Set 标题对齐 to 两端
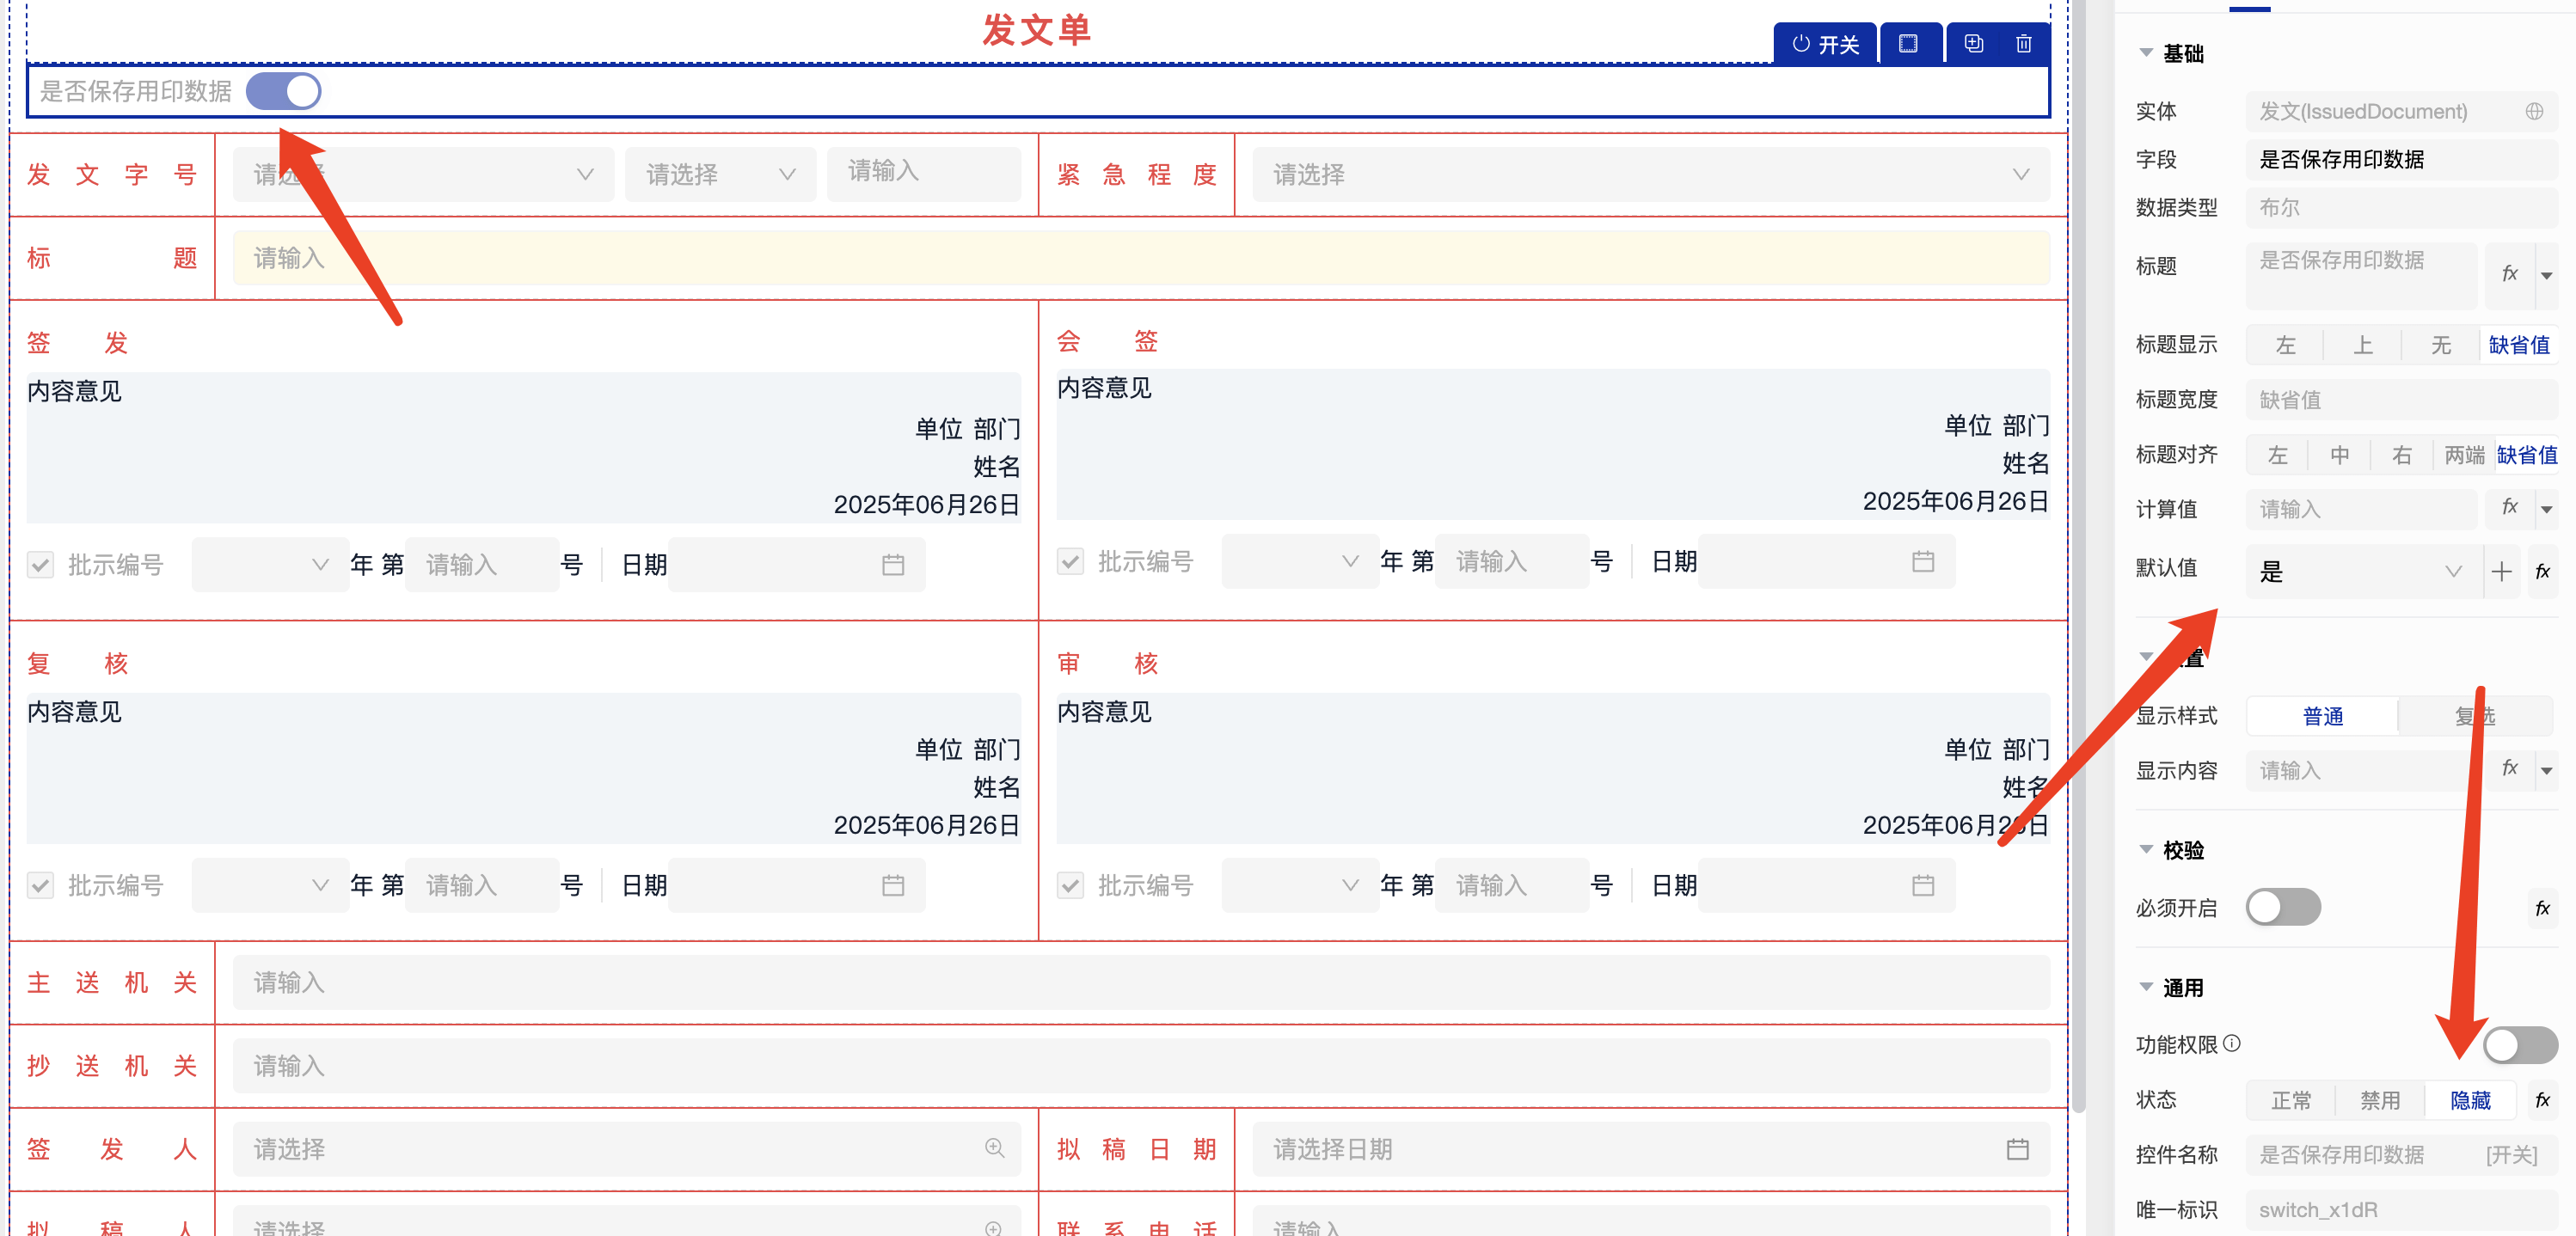Image resolution: width=2576 pixels, height=1236 pixels. 2464,455
